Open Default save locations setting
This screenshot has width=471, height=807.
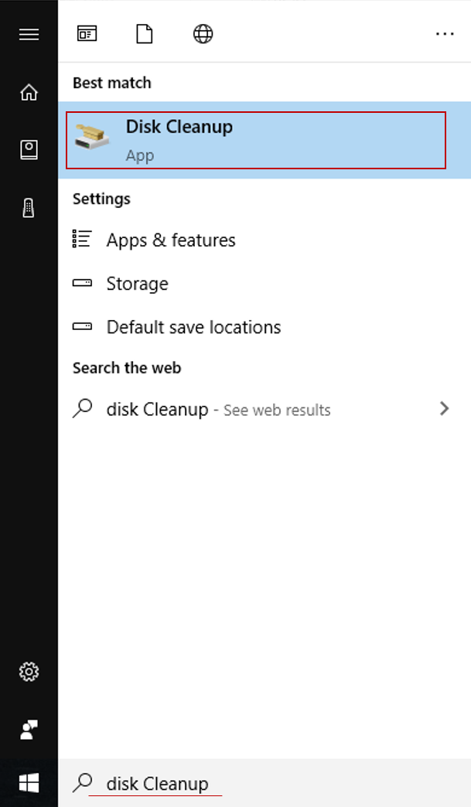[x=193, y=327]
